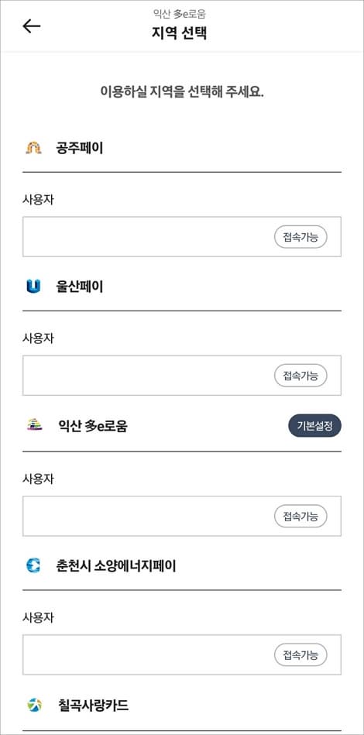Click the 울산페이 사용자 field
Image resolution: width=364 pixels, height=735 pixels.
(x=182, y=376)
